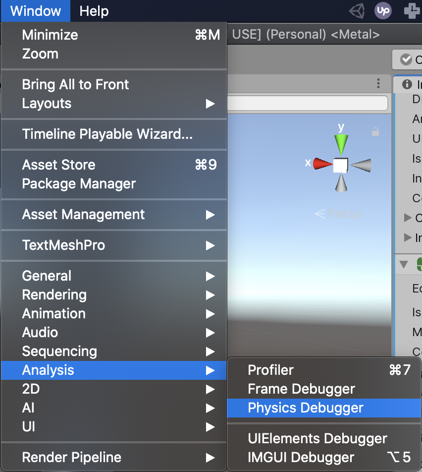The image size is (422, 472).
Task: Click the red X axis gizmo cone
Action: pos(322,164)
